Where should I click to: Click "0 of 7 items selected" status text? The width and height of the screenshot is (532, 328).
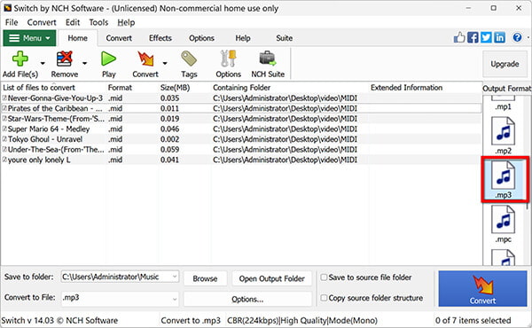pyautogui.click(x=473, y=320)
